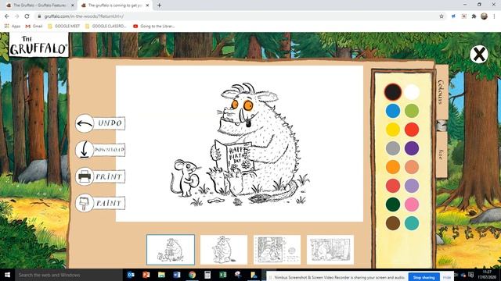Click the Download button
501x281 pixels.
click(x=100, y=150)
